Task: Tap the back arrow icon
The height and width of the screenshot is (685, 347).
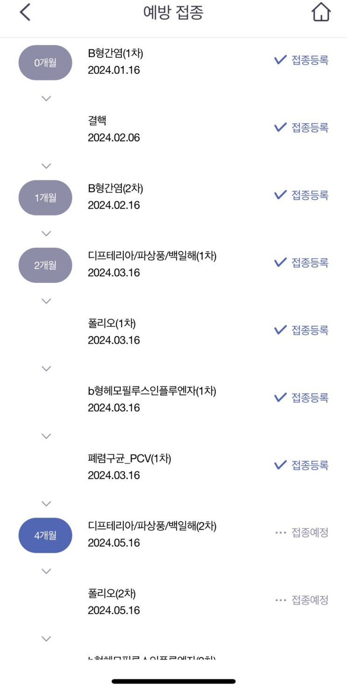Action: pos(25,13)
